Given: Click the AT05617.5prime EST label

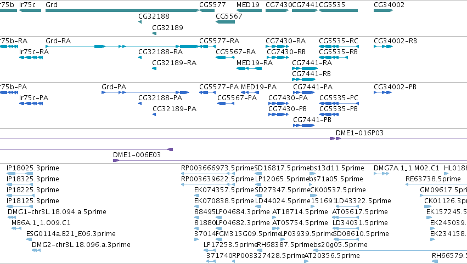Looking at the screenshot, I should pyautogui.click(x=360, y=211).
